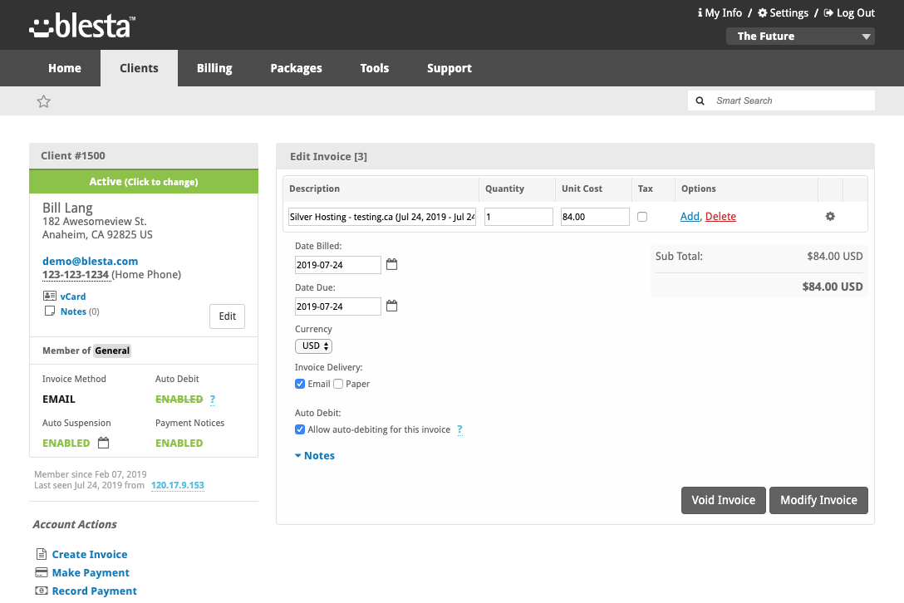Click the Modify Invoice button
This screenshot has width=904, height=603.
(x=818, y=500)
